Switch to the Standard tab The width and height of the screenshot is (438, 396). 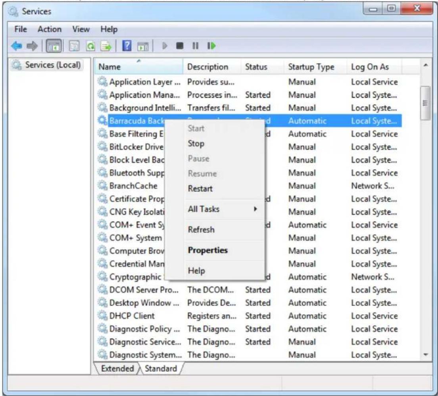tap(161, 368)
